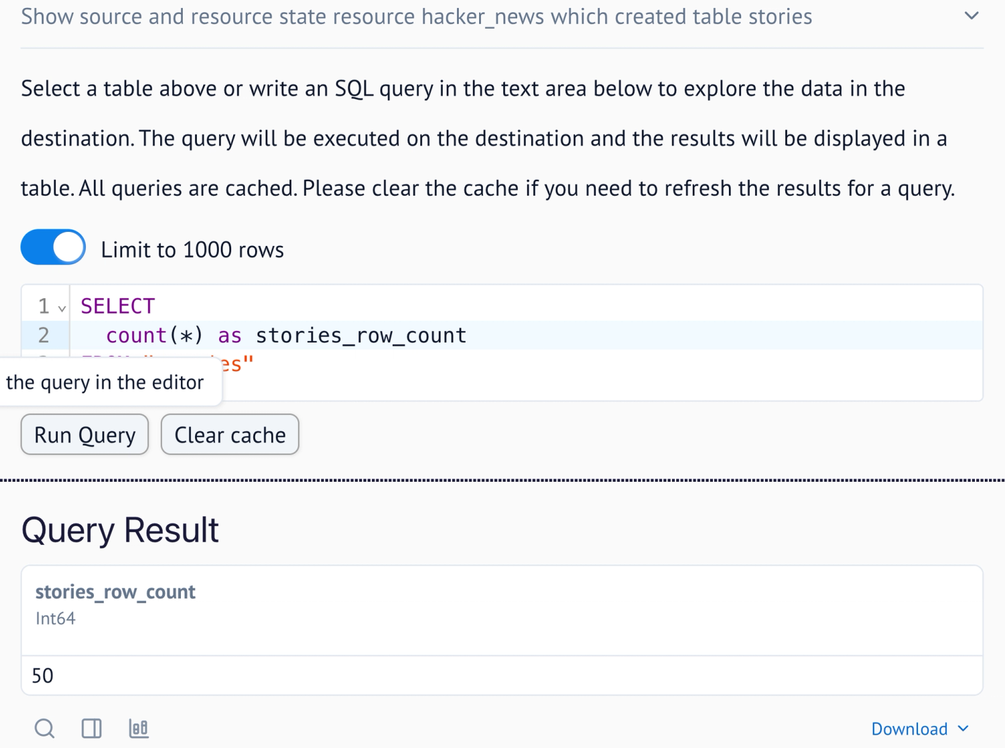Click the stories_row_count column header
This screenshot has height=748, width=1005.
(115, 592)
